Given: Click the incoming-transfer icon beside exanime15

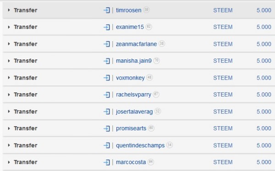Looking at the screenshot, I should click(x=107, y=27).
